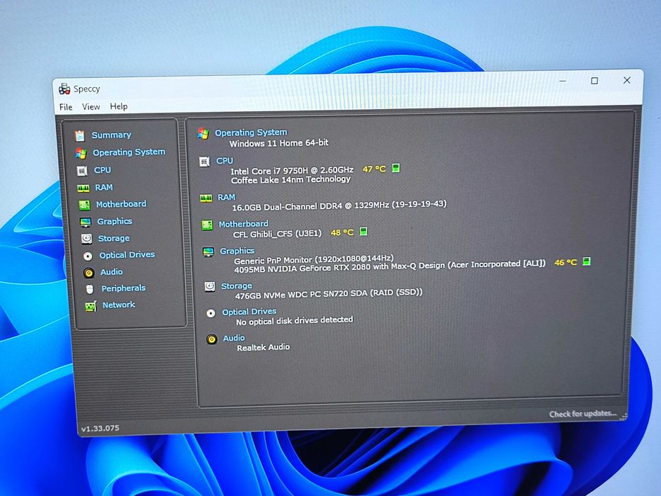The width and height of the screenshot is (661, 496).
Task: Click the Peripherals mouse icon in sidebar
Action: point(89,289)
